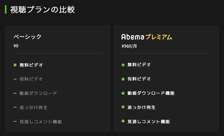Click the ¥0 price label

point(16,46)
